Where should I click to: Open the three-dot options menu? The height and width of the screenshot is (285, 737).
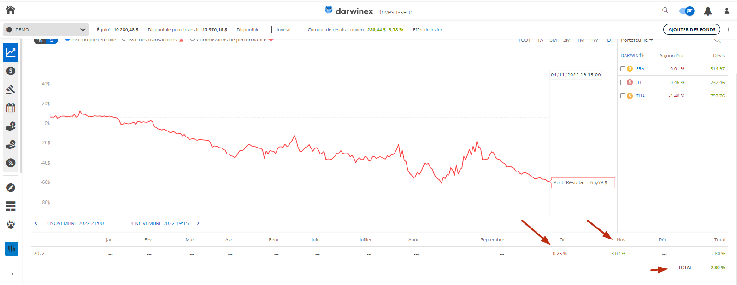728,29
